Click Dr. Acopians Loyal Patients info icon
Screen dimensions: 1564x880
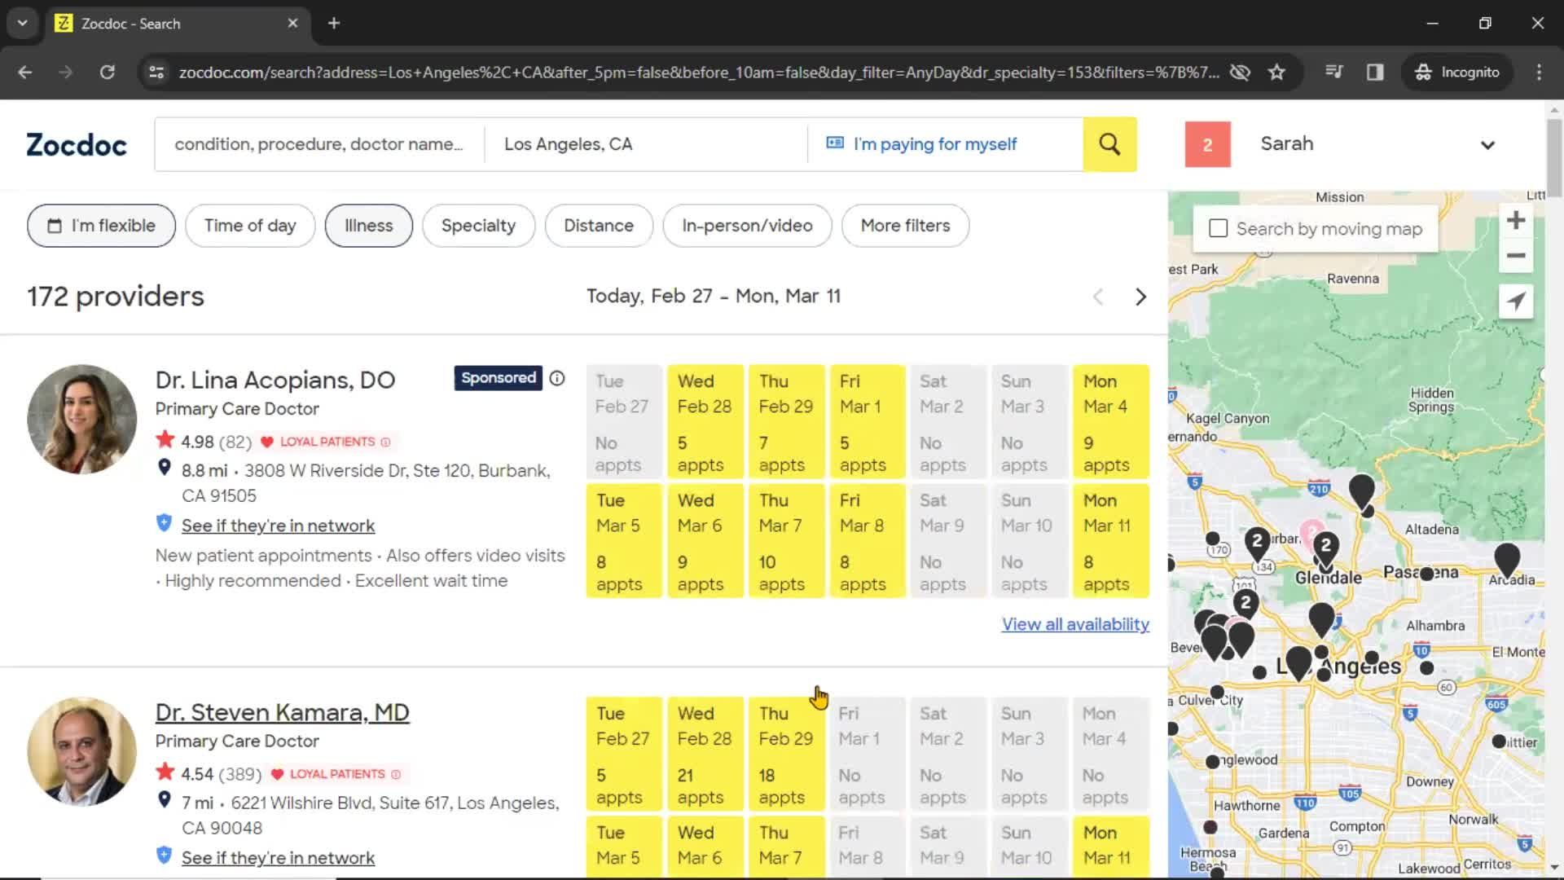(386, 442)
